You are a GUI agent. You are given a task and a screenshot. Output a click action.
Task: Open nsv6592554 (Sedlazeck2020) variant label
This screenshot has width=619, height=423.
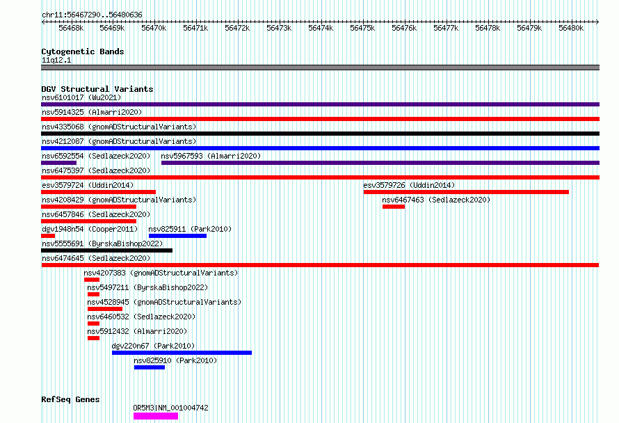(96, 156)
